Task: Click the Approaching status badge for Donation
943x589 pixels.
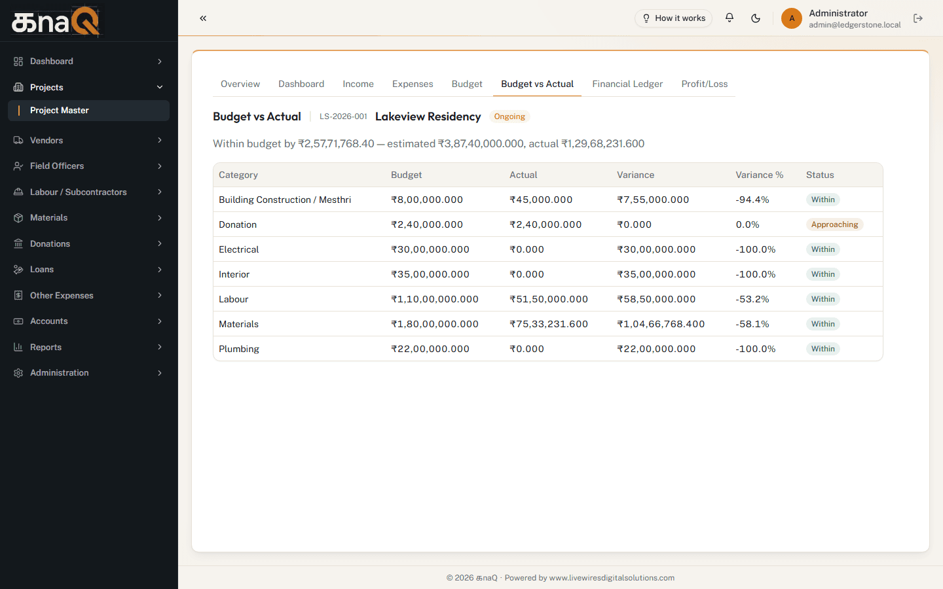Action: tap(834, 224)
